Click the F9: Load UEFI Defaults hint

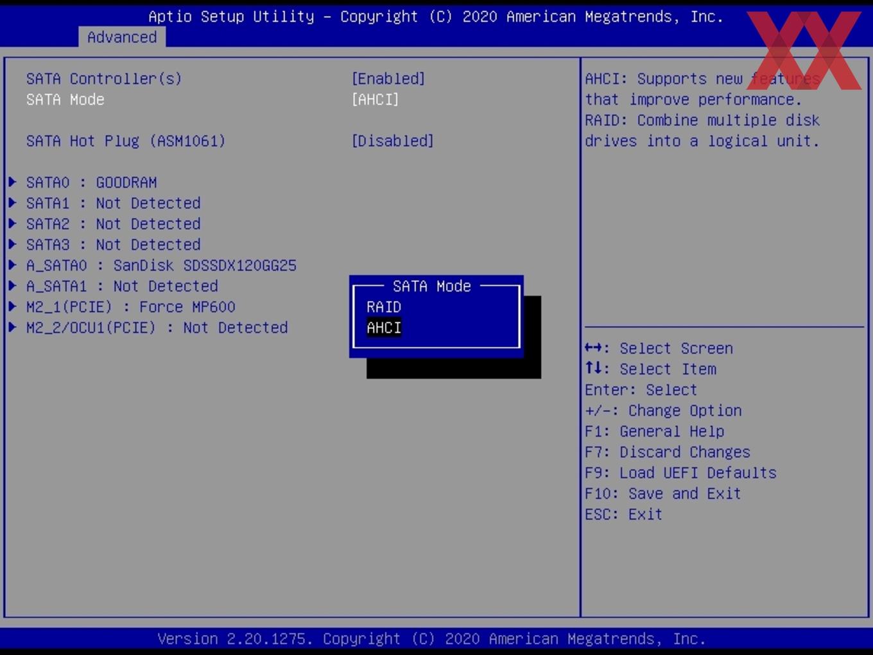click(681, 473)
